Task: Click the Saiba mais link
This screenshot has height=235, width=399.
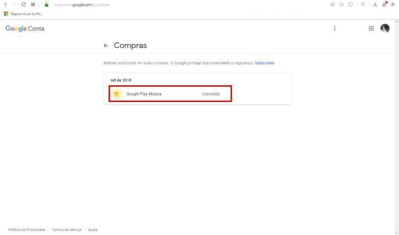Action: point(264,63)
